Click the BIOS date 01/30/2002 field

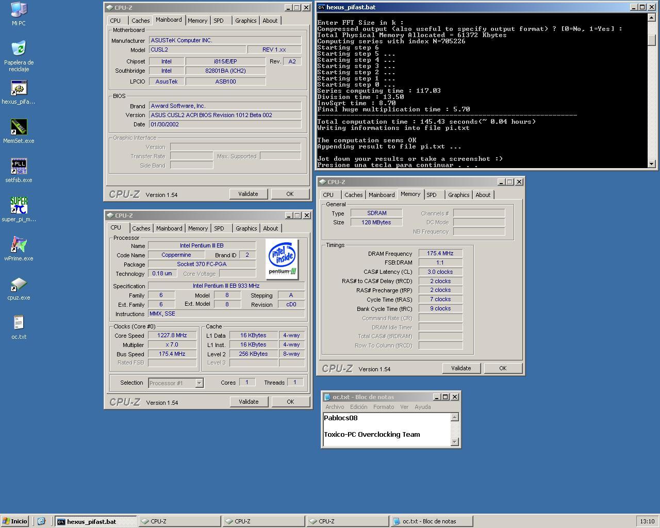coord(225,124)
